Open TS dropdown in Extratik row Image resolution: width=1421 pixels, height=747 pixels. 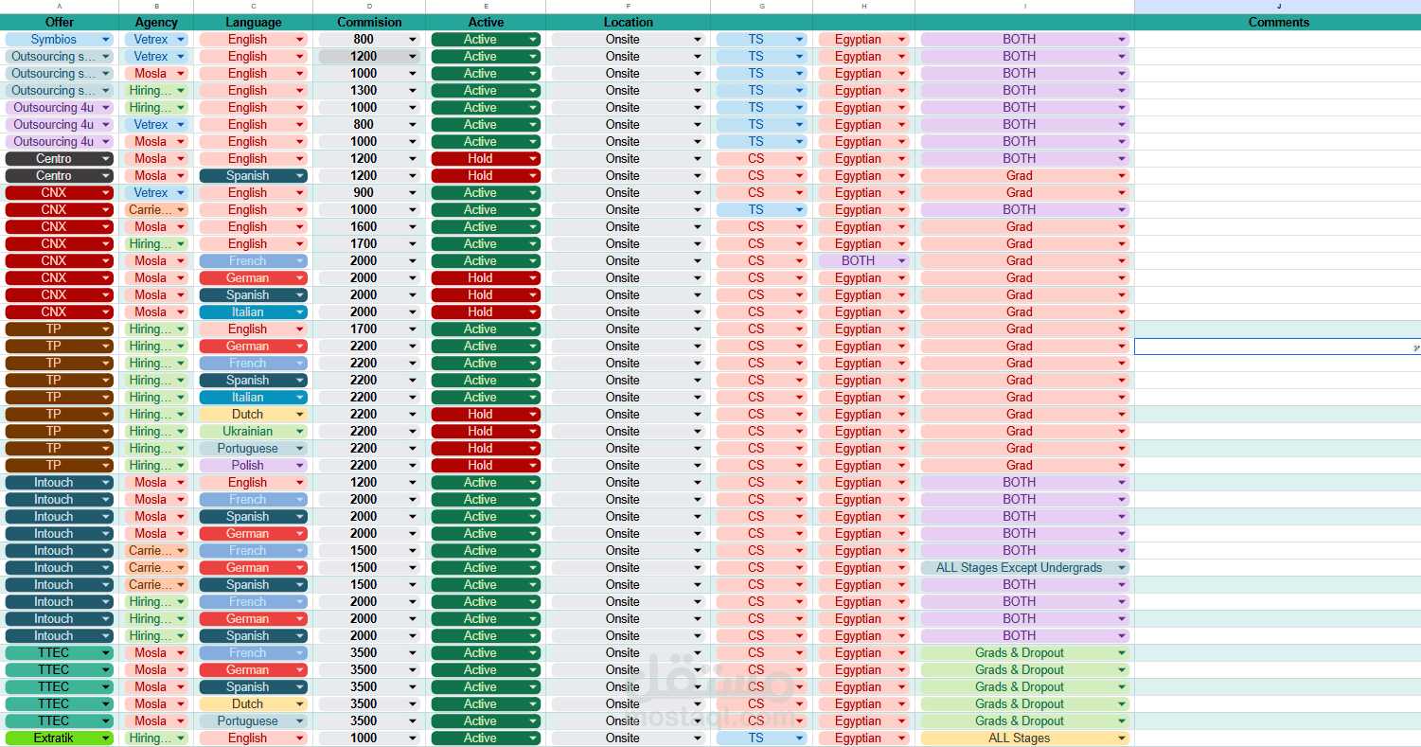(761, 738)
